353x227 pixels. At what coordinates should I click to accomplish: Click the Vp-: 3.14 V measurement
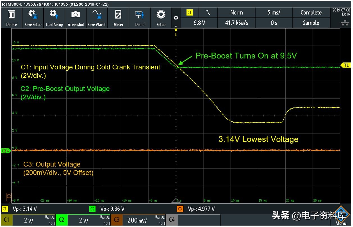25,209
